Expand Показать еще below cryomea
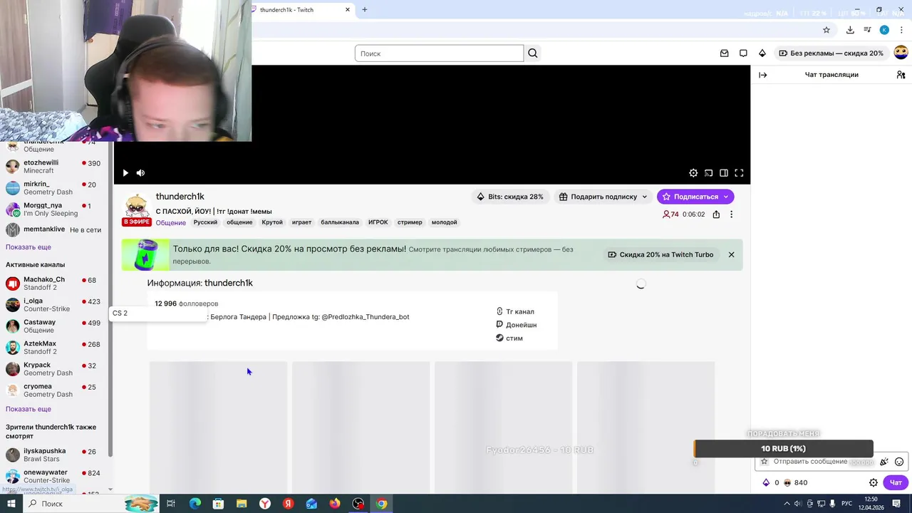The height and width of the screenshot is (513, 912). (x=28, y=409)
